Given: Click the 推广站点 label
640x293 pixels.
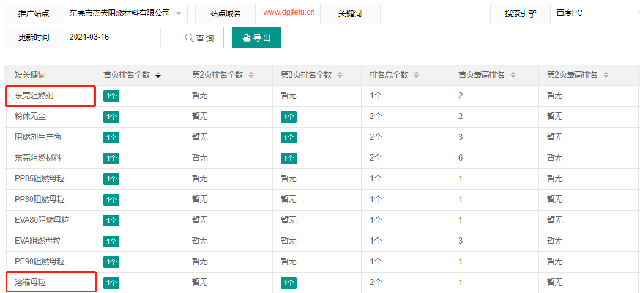Looking at the screenshot, I should coord(34,14).
